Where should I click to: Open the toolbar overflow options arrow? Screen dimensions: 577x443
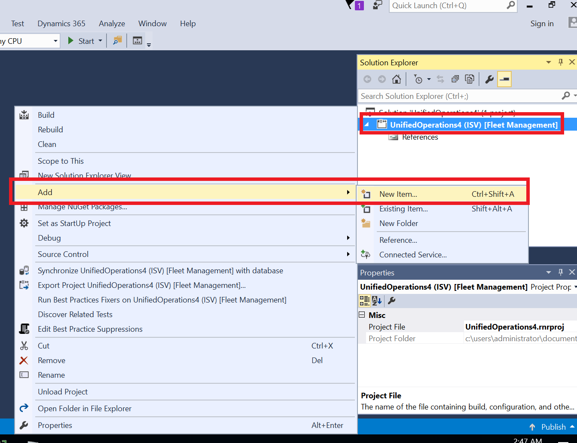tap(149, 44)
